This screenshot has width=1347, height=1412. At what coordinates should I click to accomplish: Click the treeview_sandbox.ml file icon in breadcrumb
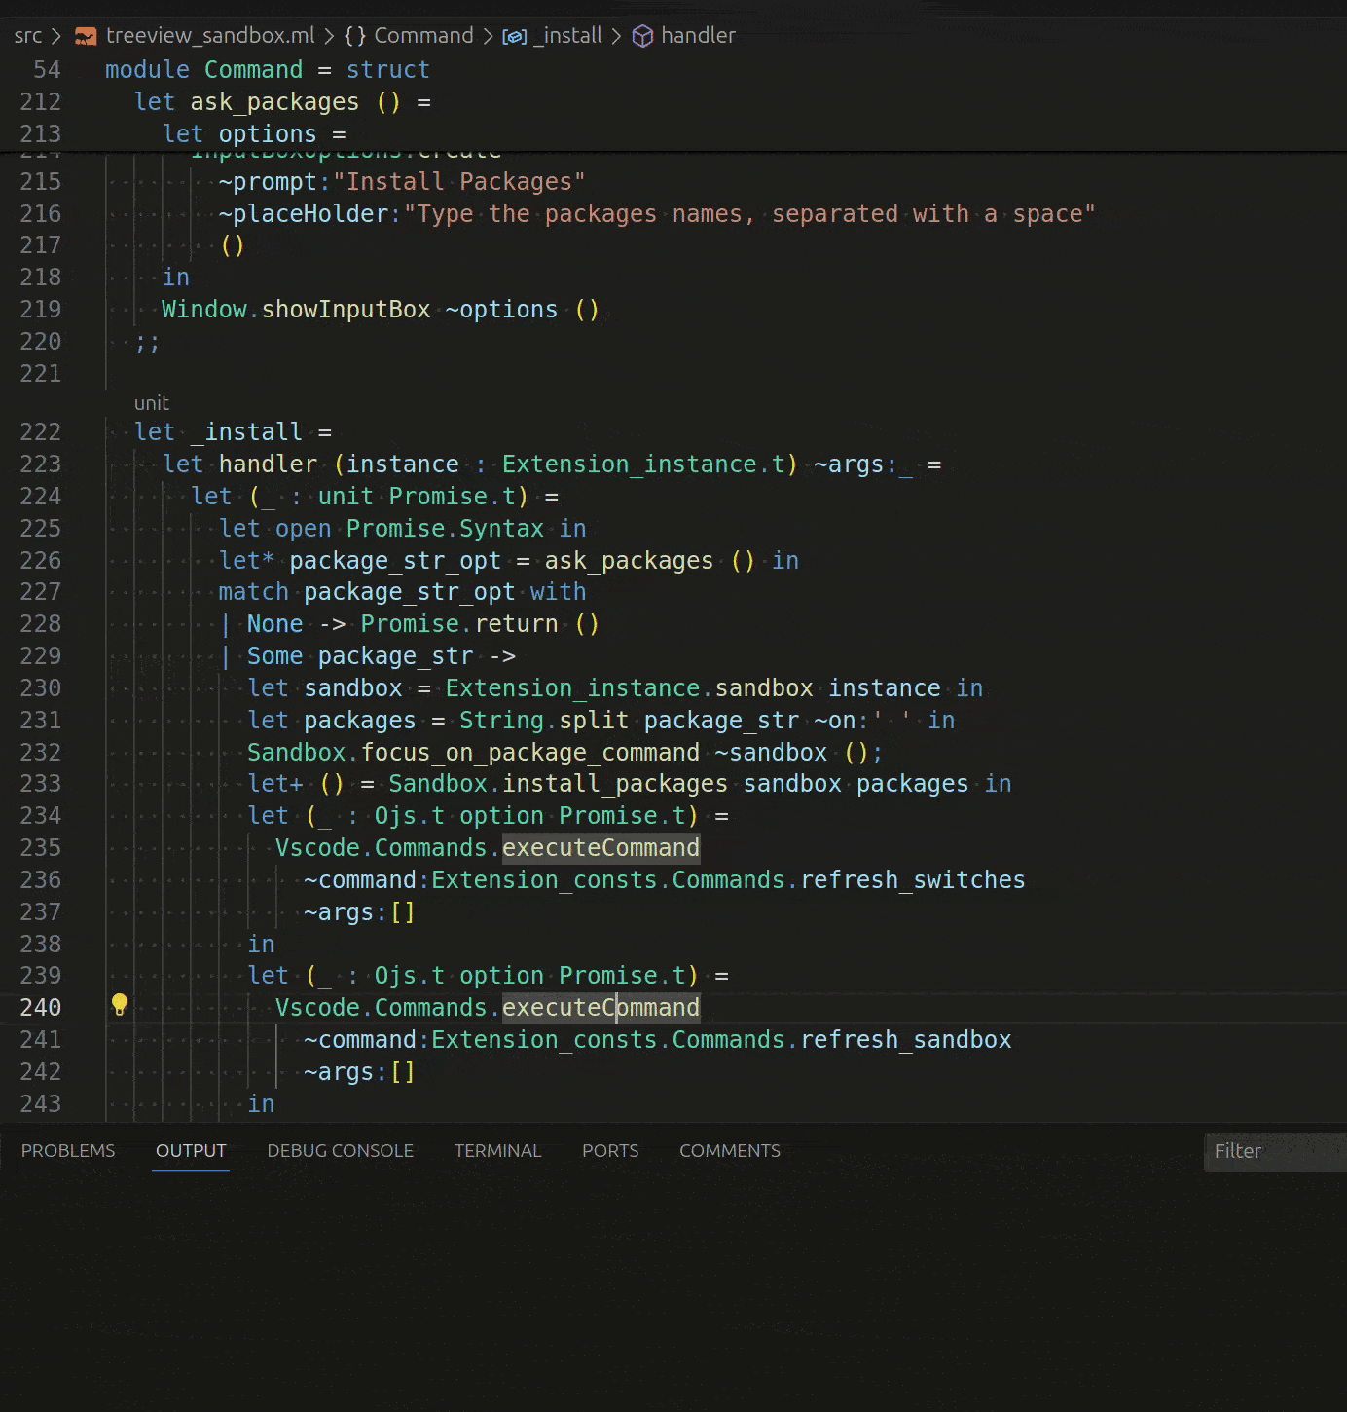85,35
